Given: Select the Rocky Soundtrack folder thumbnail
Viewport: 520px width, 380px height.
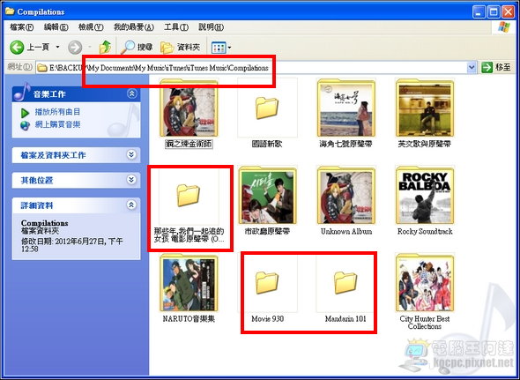Looking at the screenshot, I should point(425,196).
